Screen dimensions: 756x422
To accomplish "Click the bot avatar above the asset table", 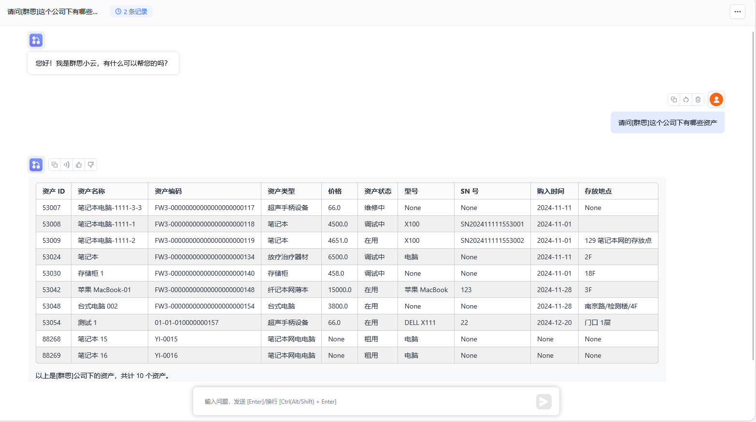I will click(36, 165).
